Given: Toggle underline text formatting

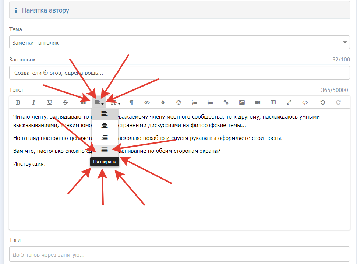Looking at the screenshot, I should 49,102.
